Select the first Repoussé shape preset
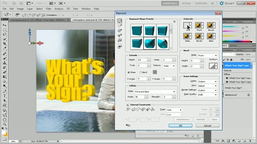The image size is (257, 144). coord(137,30)
